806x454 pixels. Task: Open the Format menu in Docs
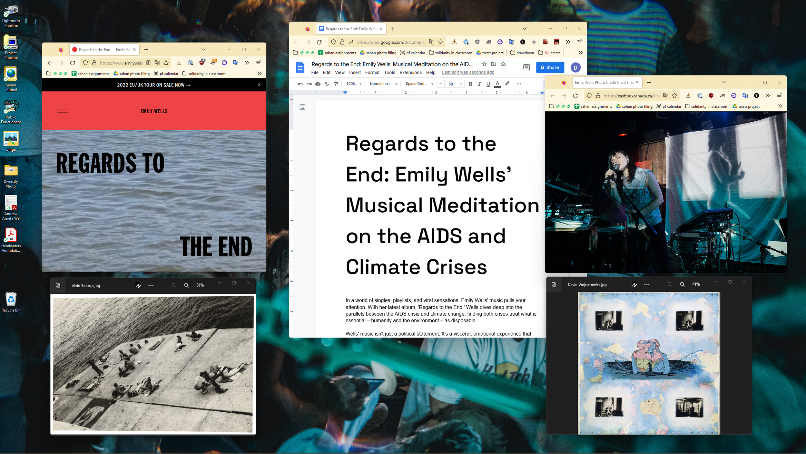372,73
